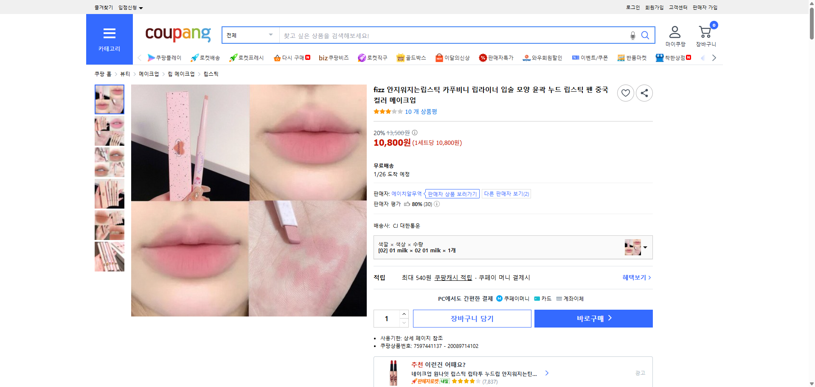815x387 pixels.
Task: Click the voice search microphone icon
Action: (x=632, y=36)
